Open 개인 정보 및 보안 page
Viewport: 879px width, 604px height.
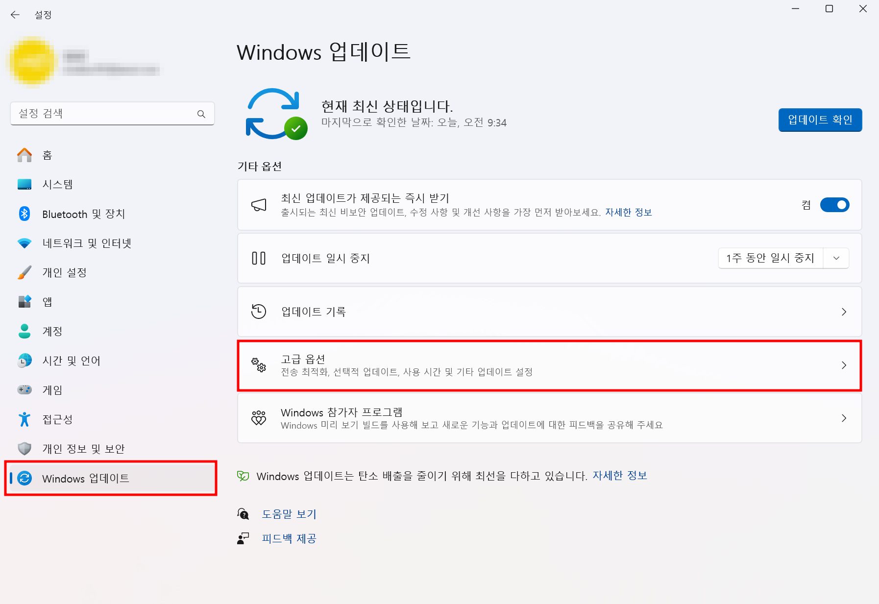[x=112, y=449]
